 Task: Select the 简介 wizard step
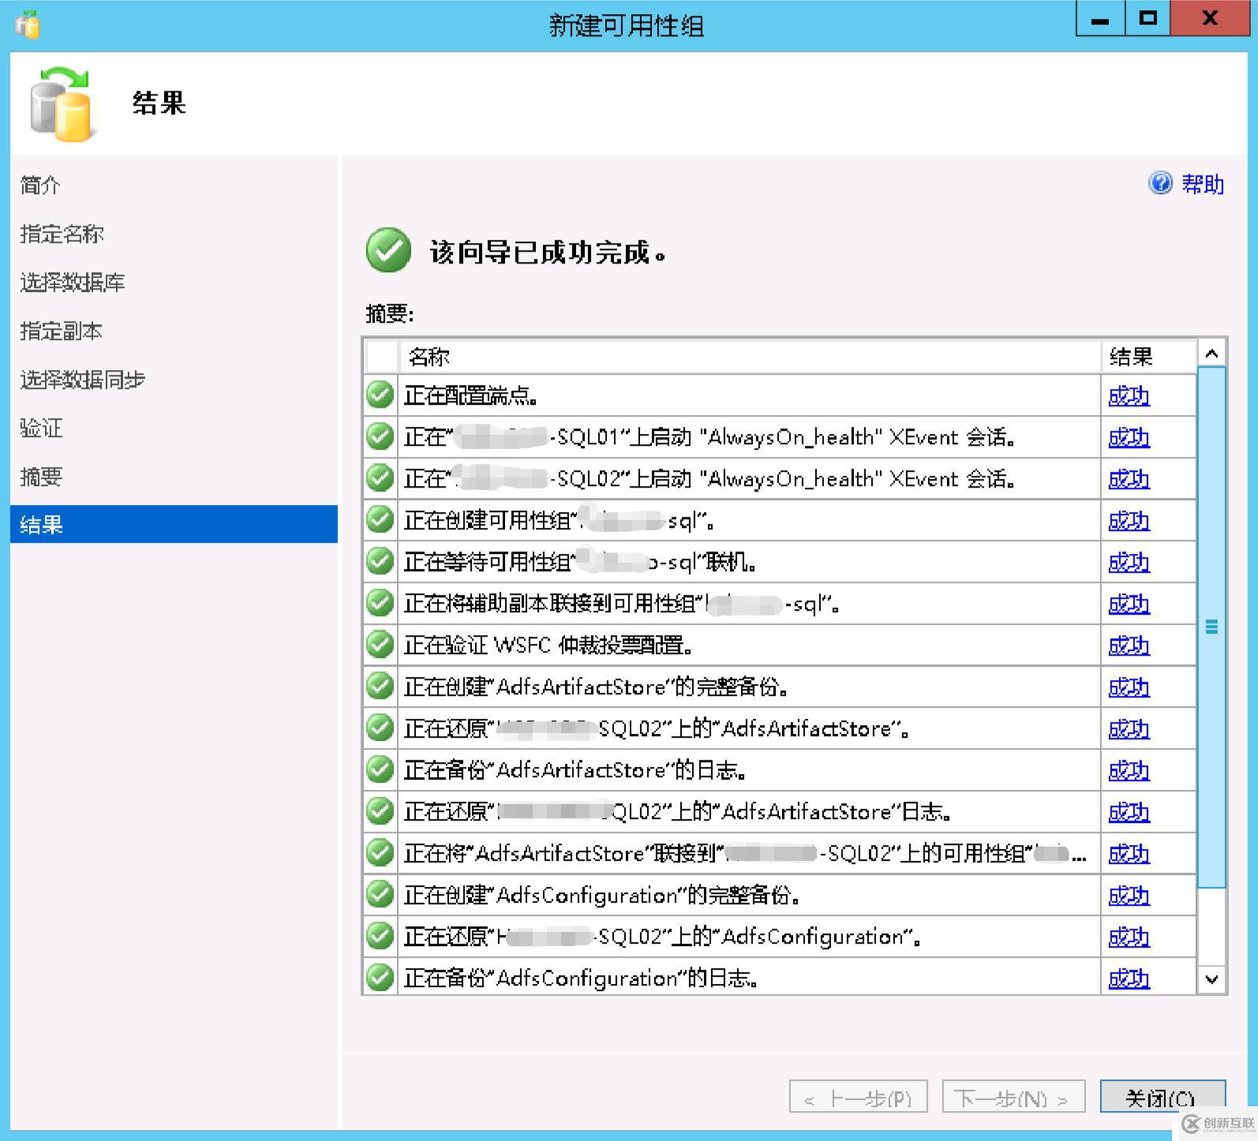coord(40,185)
